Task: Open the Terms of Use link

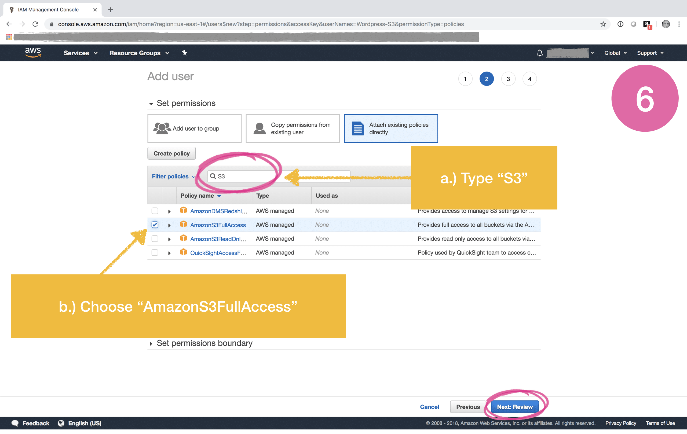Action: tap(660, 423)
